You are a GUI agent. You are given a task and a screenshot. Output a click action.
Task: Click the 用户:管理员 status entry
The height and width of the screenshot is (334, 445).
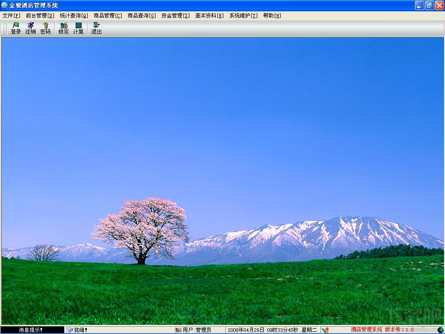(197, 330)
